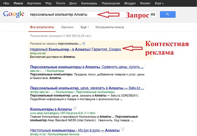The width and height of the screenshot is (197, 136).
Task: Open Диск in the top bar
Action: [x=73, y=3]
